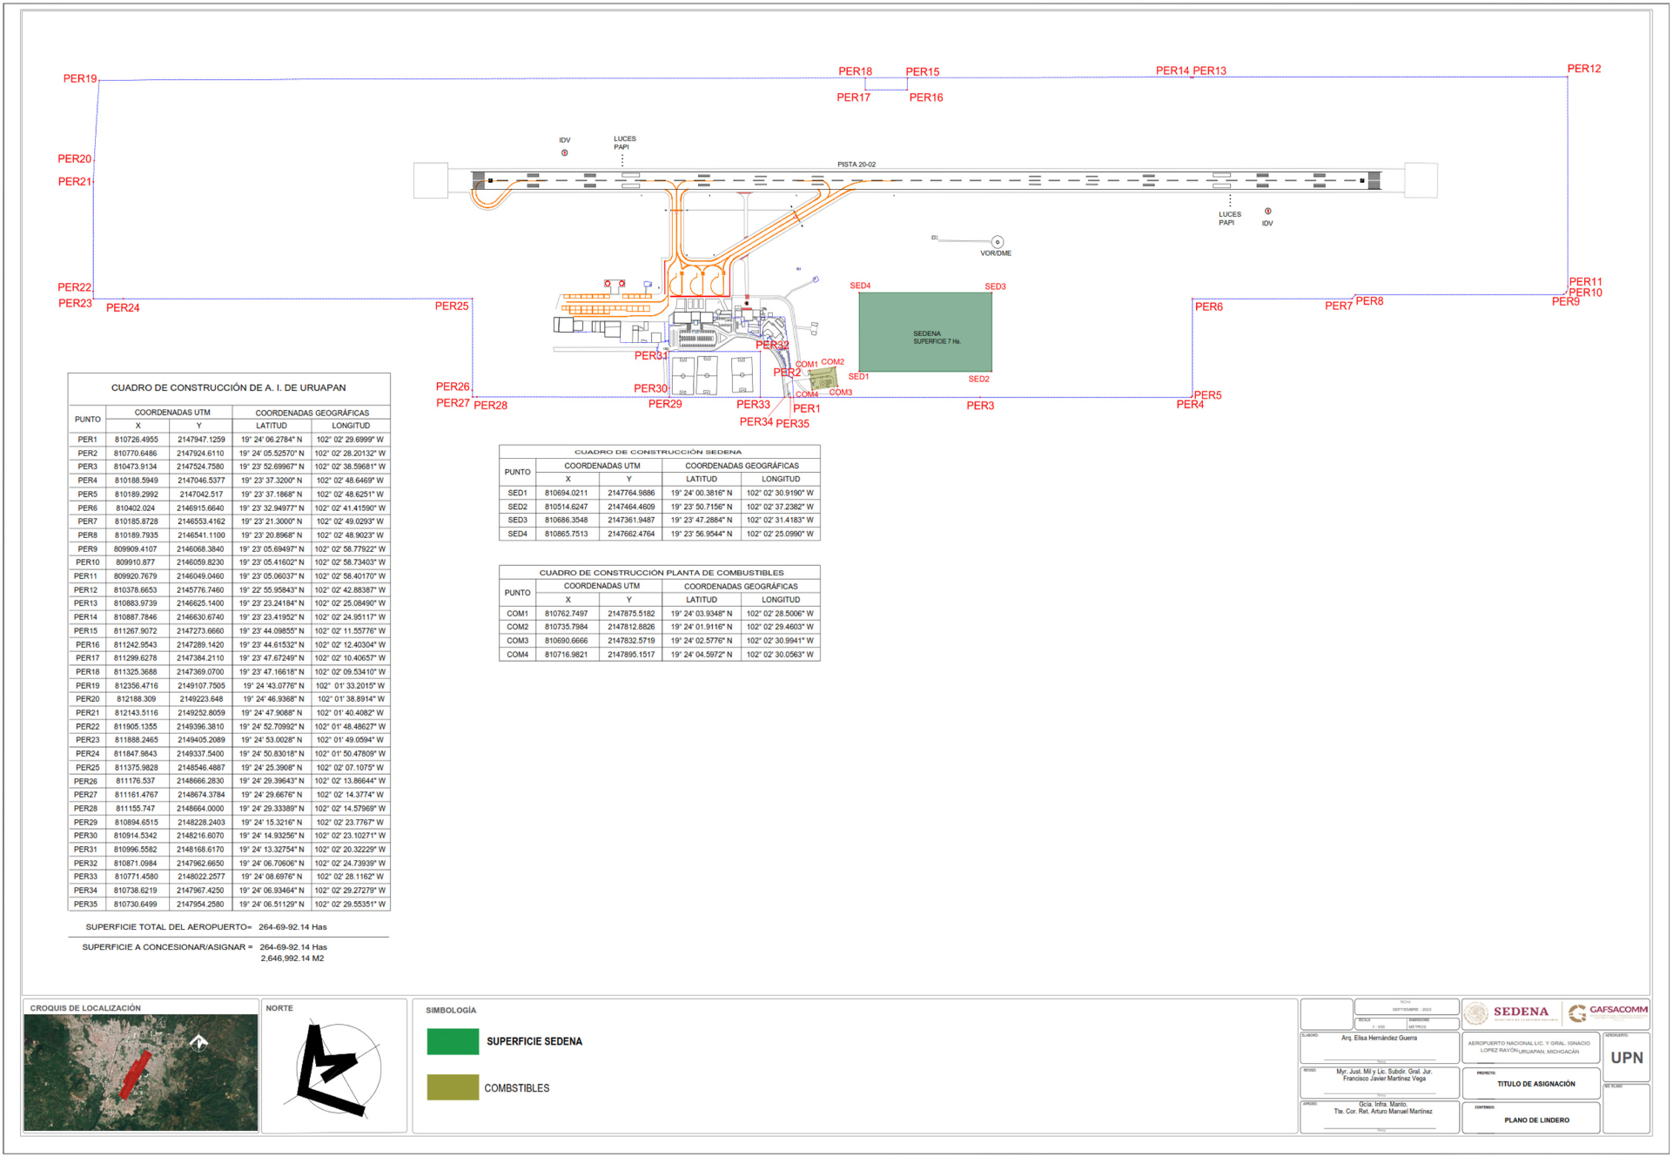Click the right IDV marker near PAPI lights

click(1267, 212)
